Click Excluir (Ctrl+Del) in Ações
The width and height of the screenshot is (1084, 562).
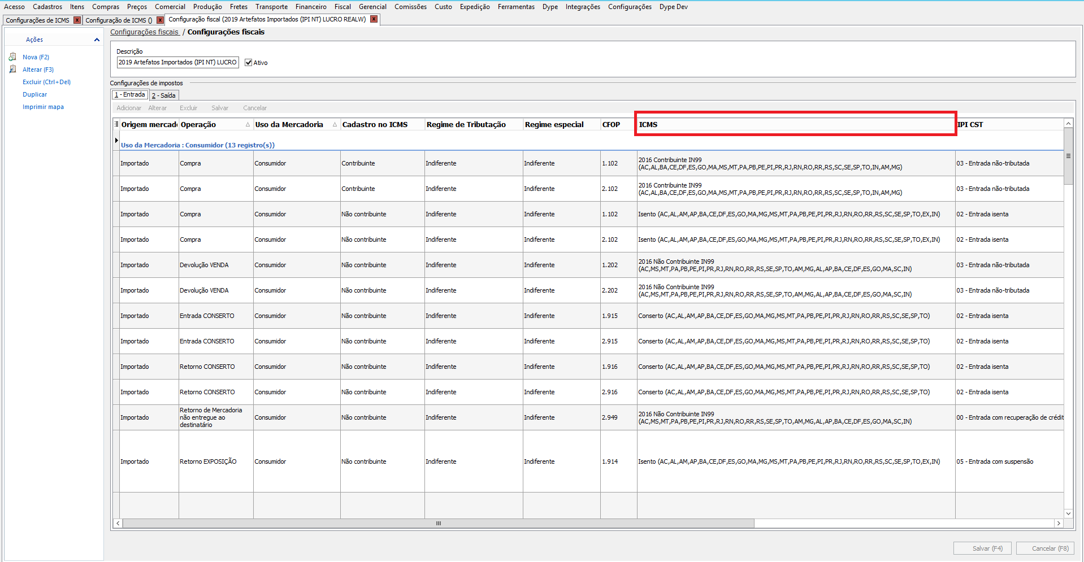click(x=46, y=82)
